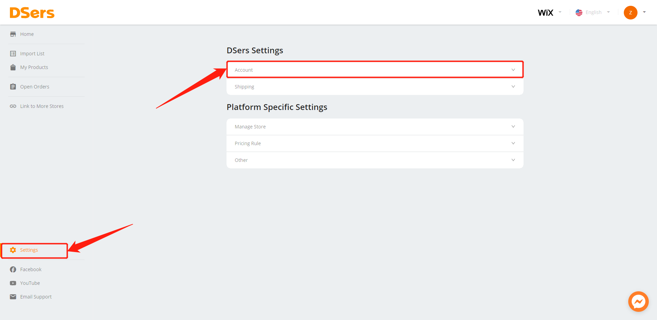
Task: Select Settings in the sidebar
Action: [x=29, y=250]
